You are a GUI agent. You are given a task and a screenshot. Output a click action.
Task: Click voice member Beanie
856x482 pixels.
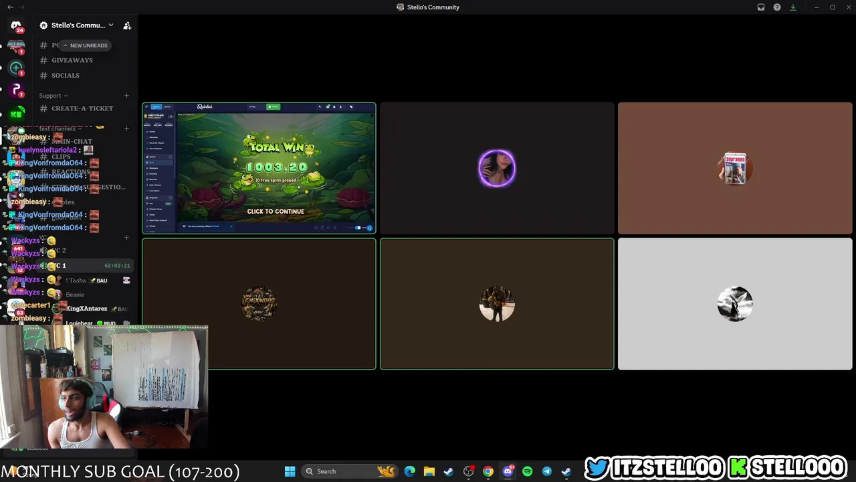(x=75, y=295)
